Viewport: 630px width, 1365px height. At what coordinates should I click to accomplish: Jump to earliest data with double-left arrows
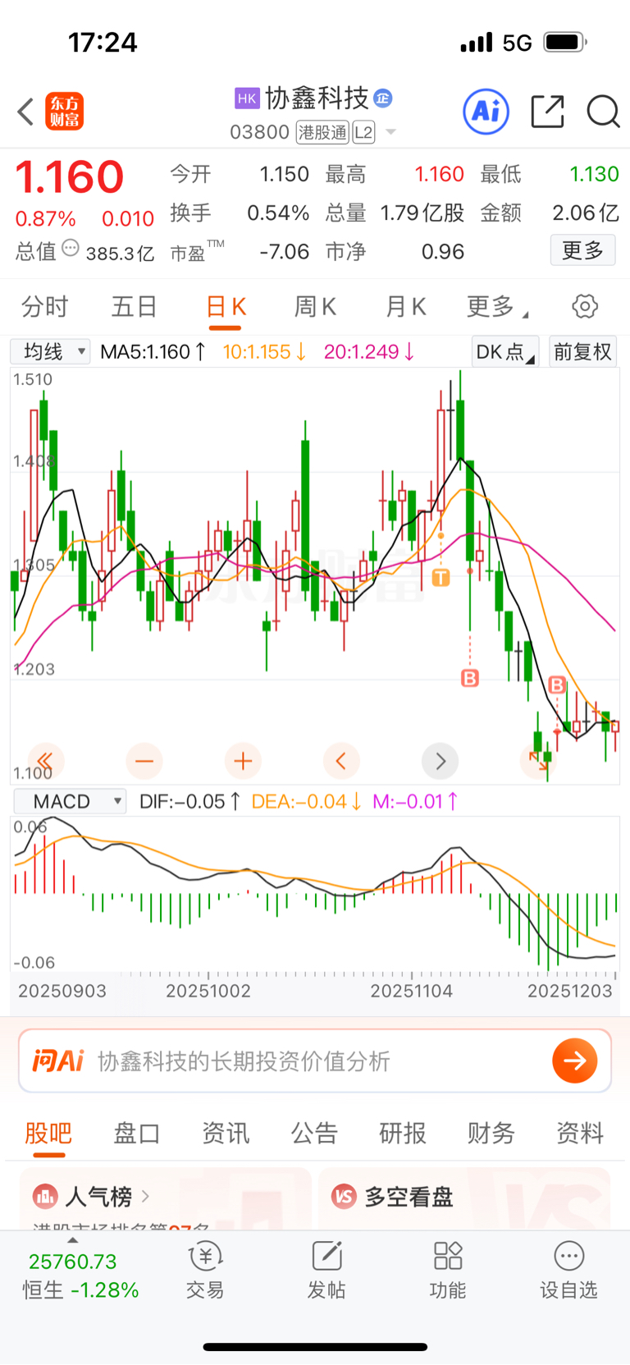(45, 761)
